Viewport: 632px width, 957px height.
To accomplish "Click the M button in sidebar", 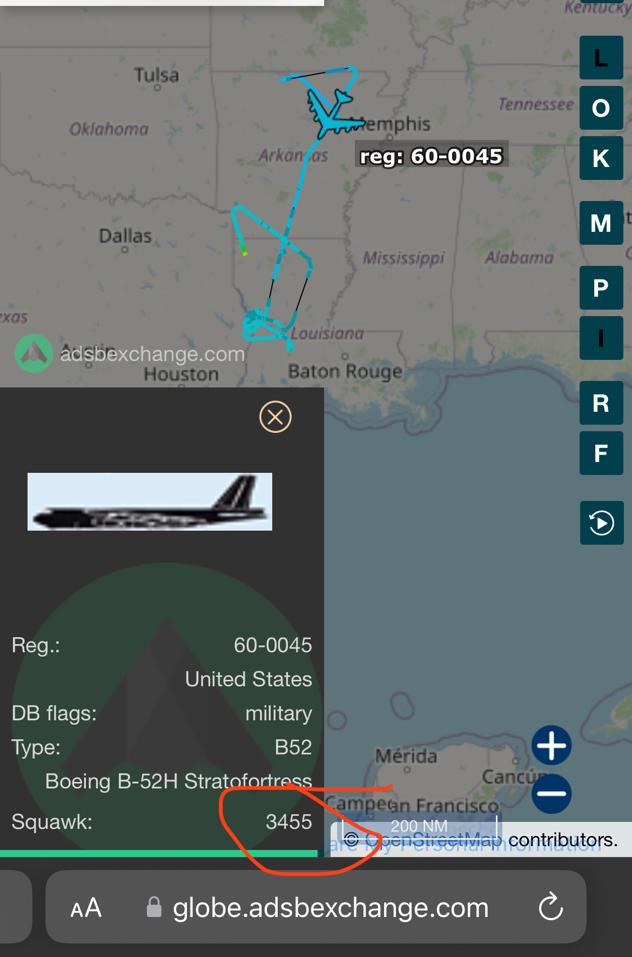I will [x=601, y=223].
